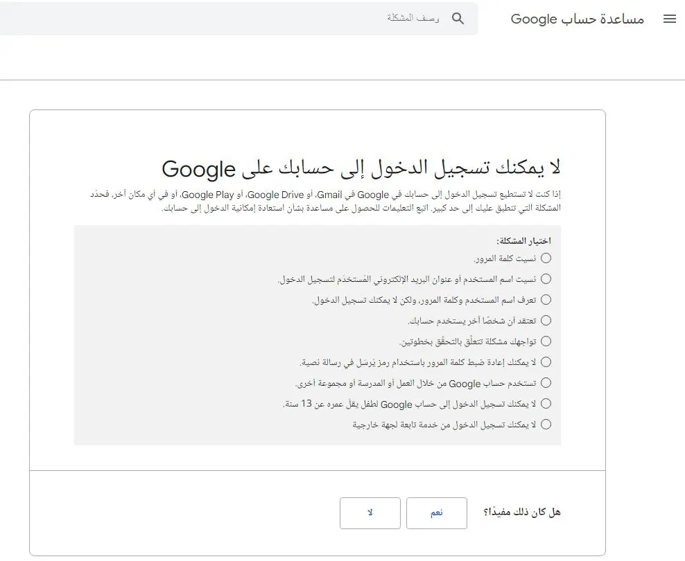The image size is (685, 561).
Task: Click the heading 'لا يمكنك تسجيل الدخول إلى حسابك'
Action: coord(361,168)
